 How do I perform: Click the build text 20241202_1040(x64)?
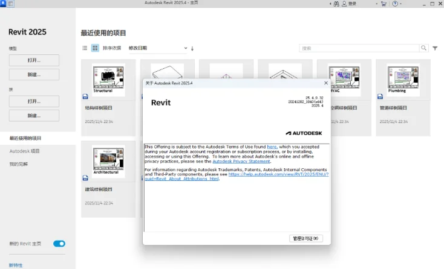pos(305,101)
